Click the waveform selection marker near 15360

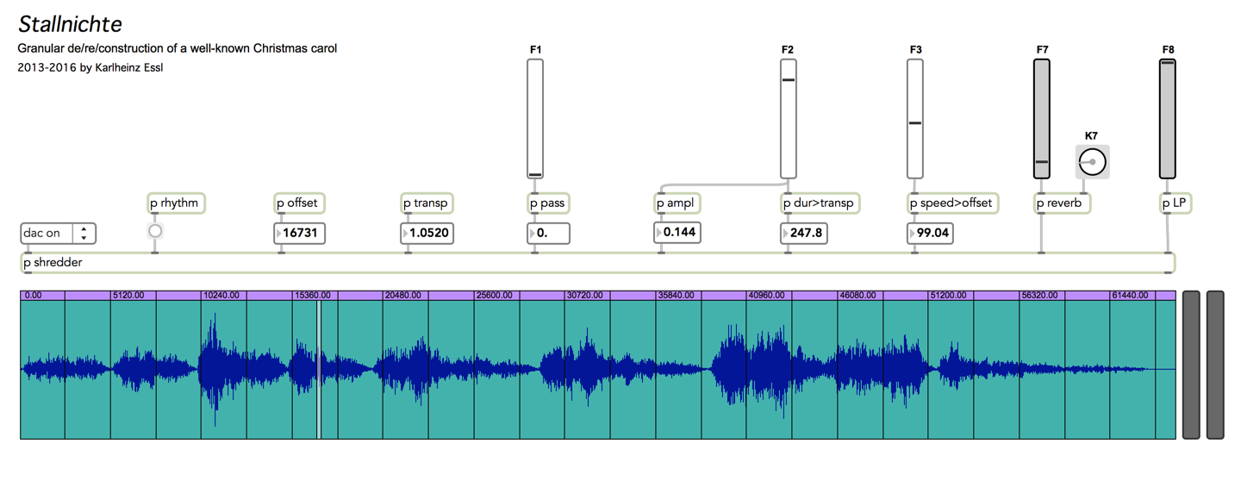pyautogui.click(x=319, y=369)
